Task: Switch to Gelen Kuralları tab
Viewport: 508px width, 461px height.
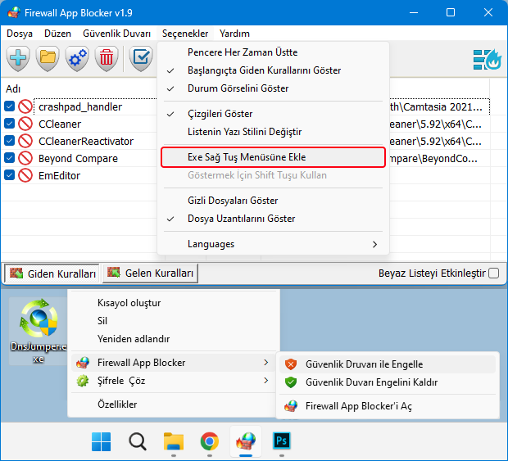Action: [x=150, y=273]
